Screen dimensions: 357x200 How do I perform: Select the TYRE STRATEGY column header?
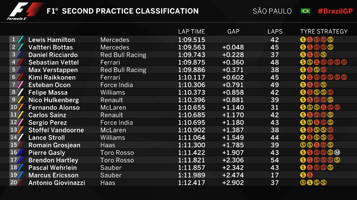[324, 32]
